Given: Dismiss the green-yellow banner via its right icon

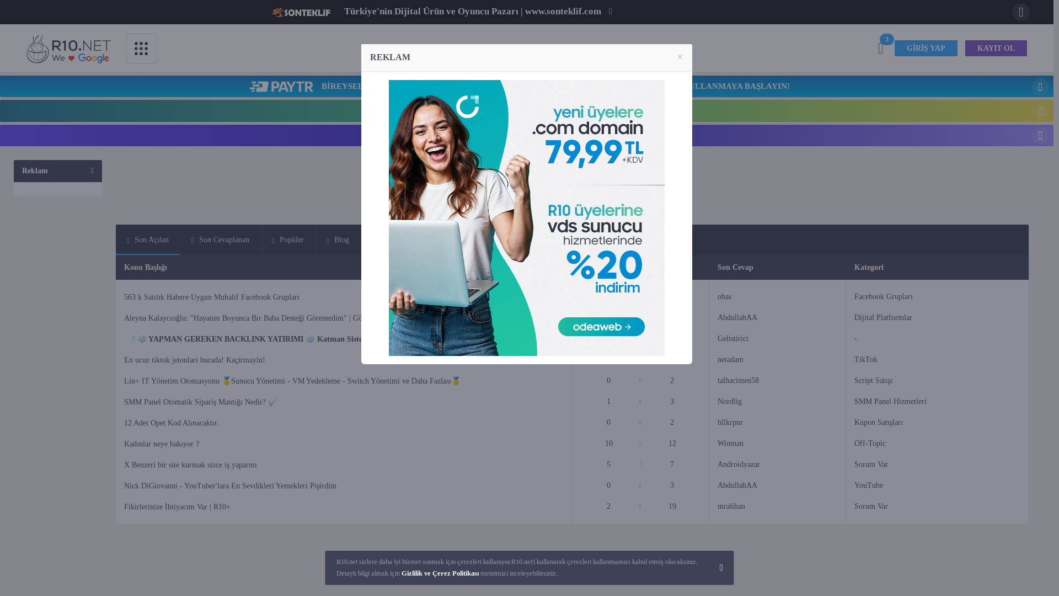Looking at the screenshot, I should [x=1040, y=111].
